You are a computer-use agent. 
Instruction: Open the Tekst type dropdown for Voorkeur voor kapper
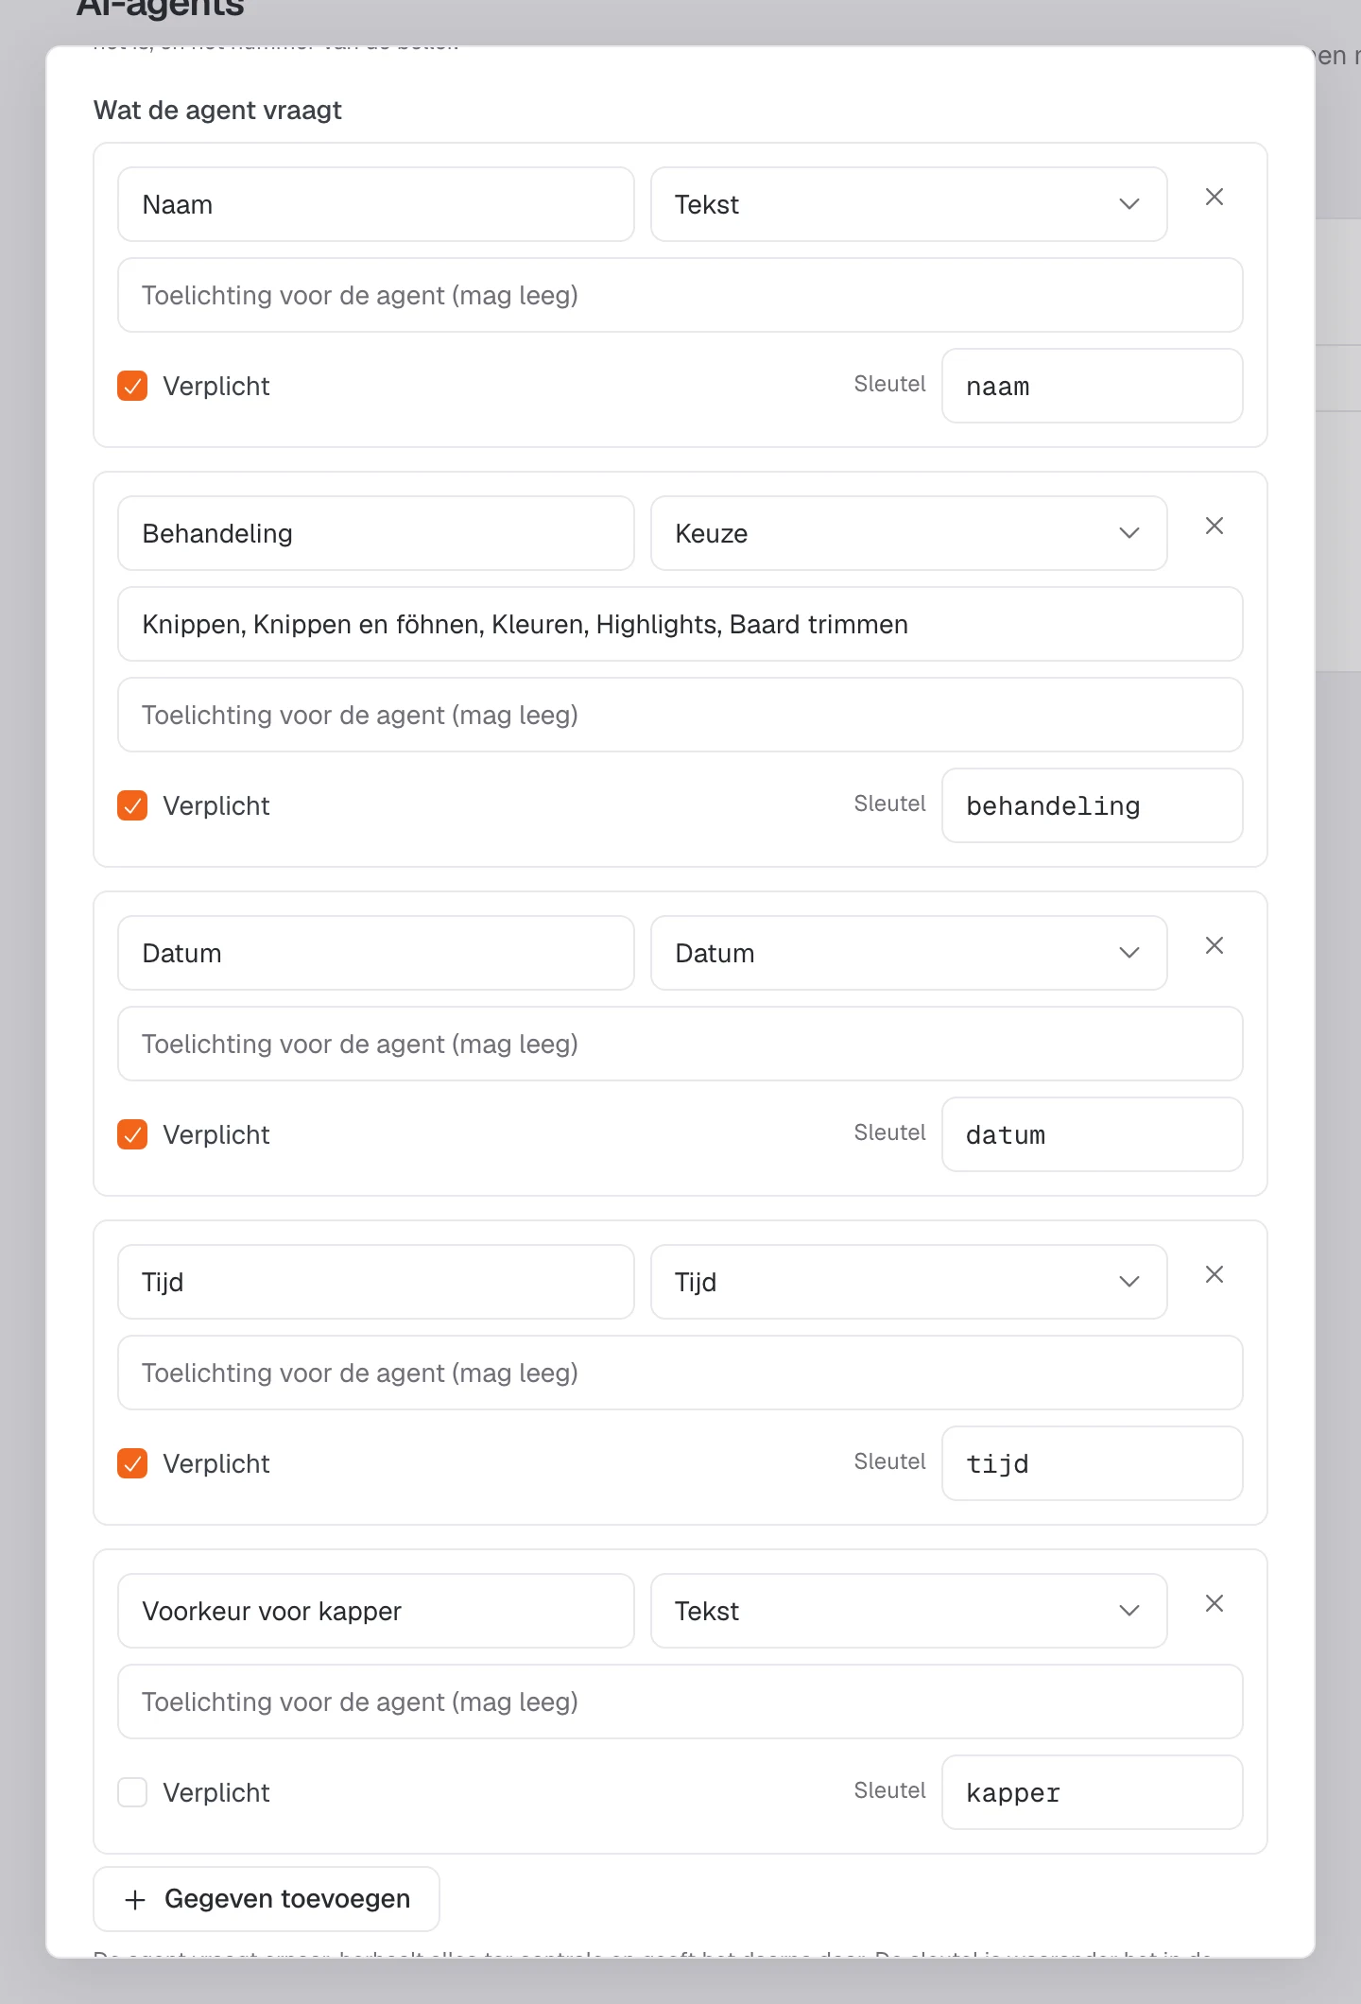pos(908,1611)
